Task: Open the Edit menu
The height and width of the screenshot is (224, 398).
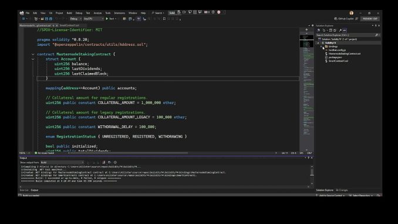Action: click(35, 13)
